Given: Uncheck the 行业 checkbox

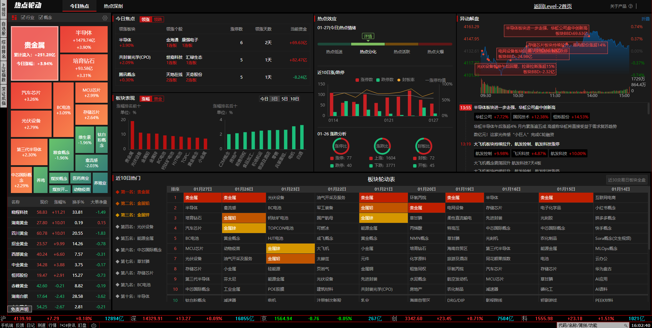Looking at the screenshot, I should (23, 18).
